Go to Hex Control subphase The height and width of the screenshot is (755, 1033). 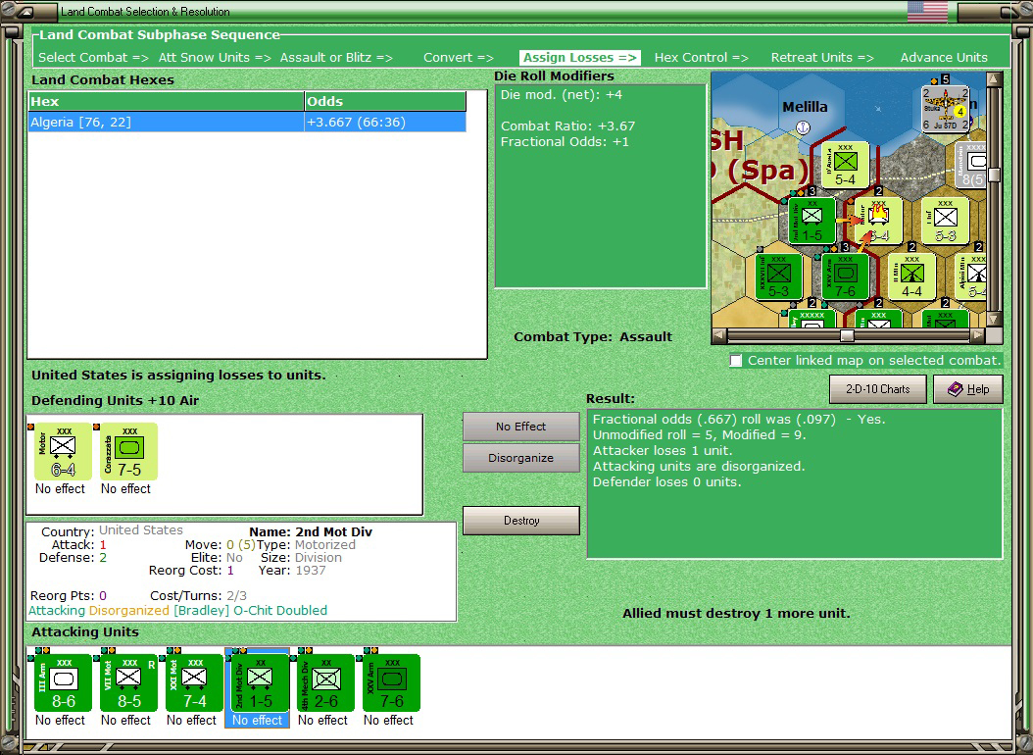coord(701,57)
